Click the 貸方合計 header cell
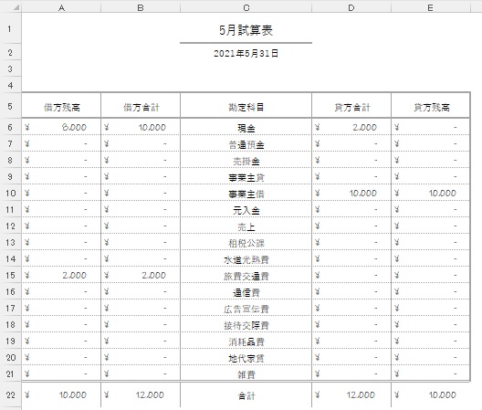This screenshot has height=410, width=482. click(x=351, y=105)
